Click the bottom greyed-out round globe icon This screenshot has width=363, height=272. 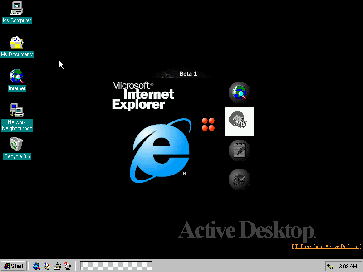pos(239,180)
